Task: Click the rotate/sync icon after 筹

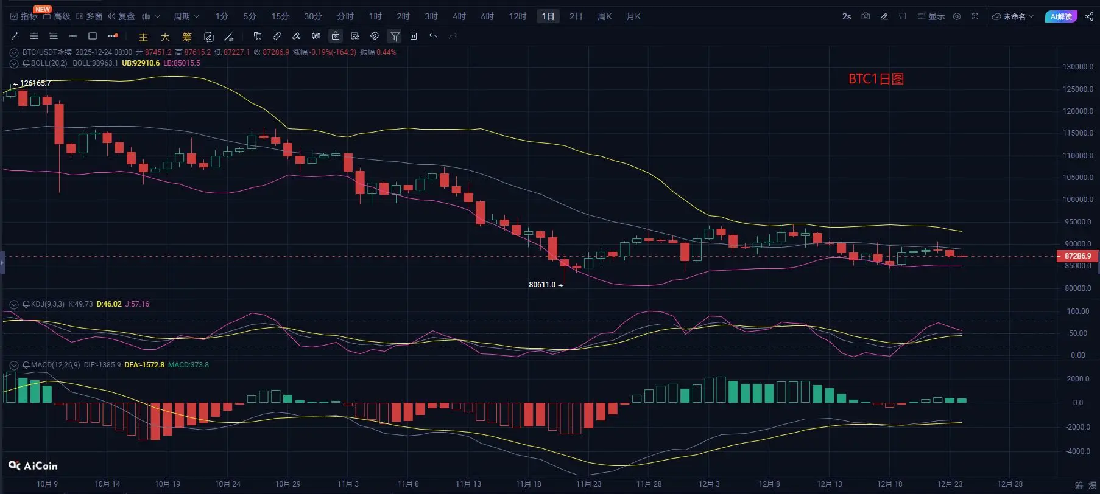Action: [x=209, y=37]
